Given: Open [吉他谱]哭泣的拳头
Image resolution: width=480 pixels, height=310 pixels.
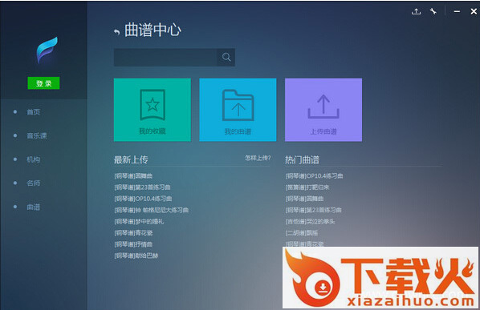Looking at the screenshot, I should pos(310,221).
